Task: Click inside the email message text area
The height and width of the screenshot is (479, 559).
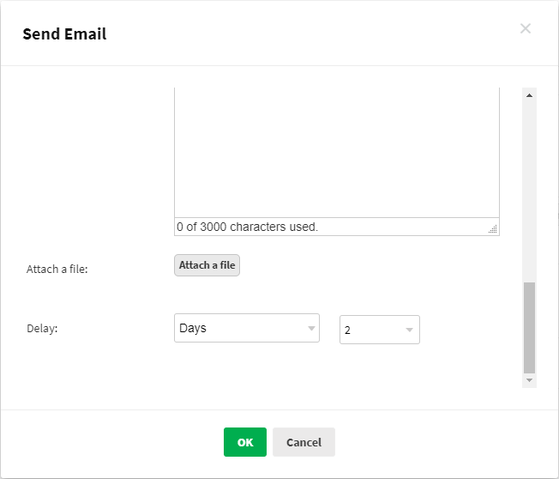Action: pos(336,150)
